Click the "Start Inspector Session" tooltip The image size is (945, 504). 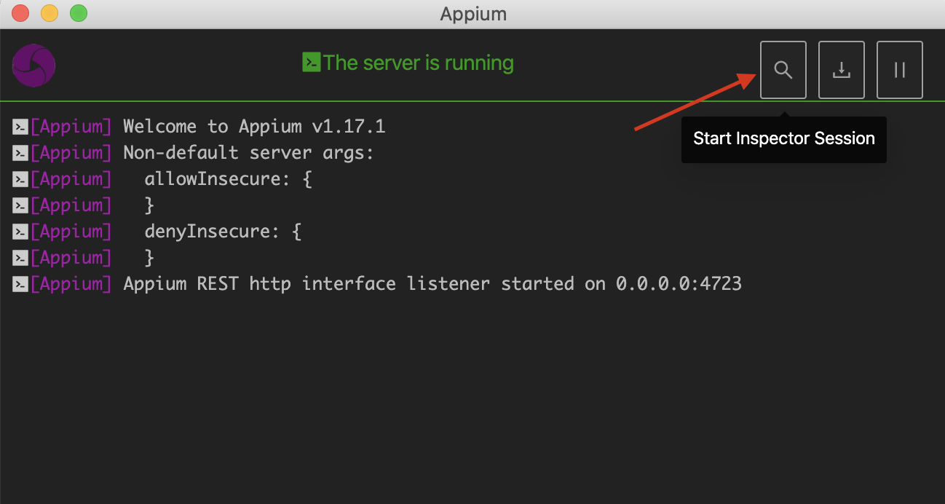(783, 139)
